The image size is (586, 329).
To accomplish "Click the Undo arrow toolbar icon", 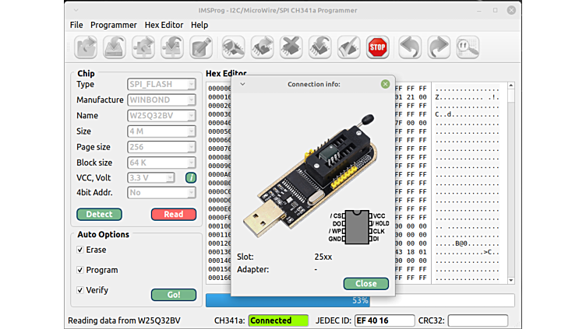I will click(x=410, y=47).
